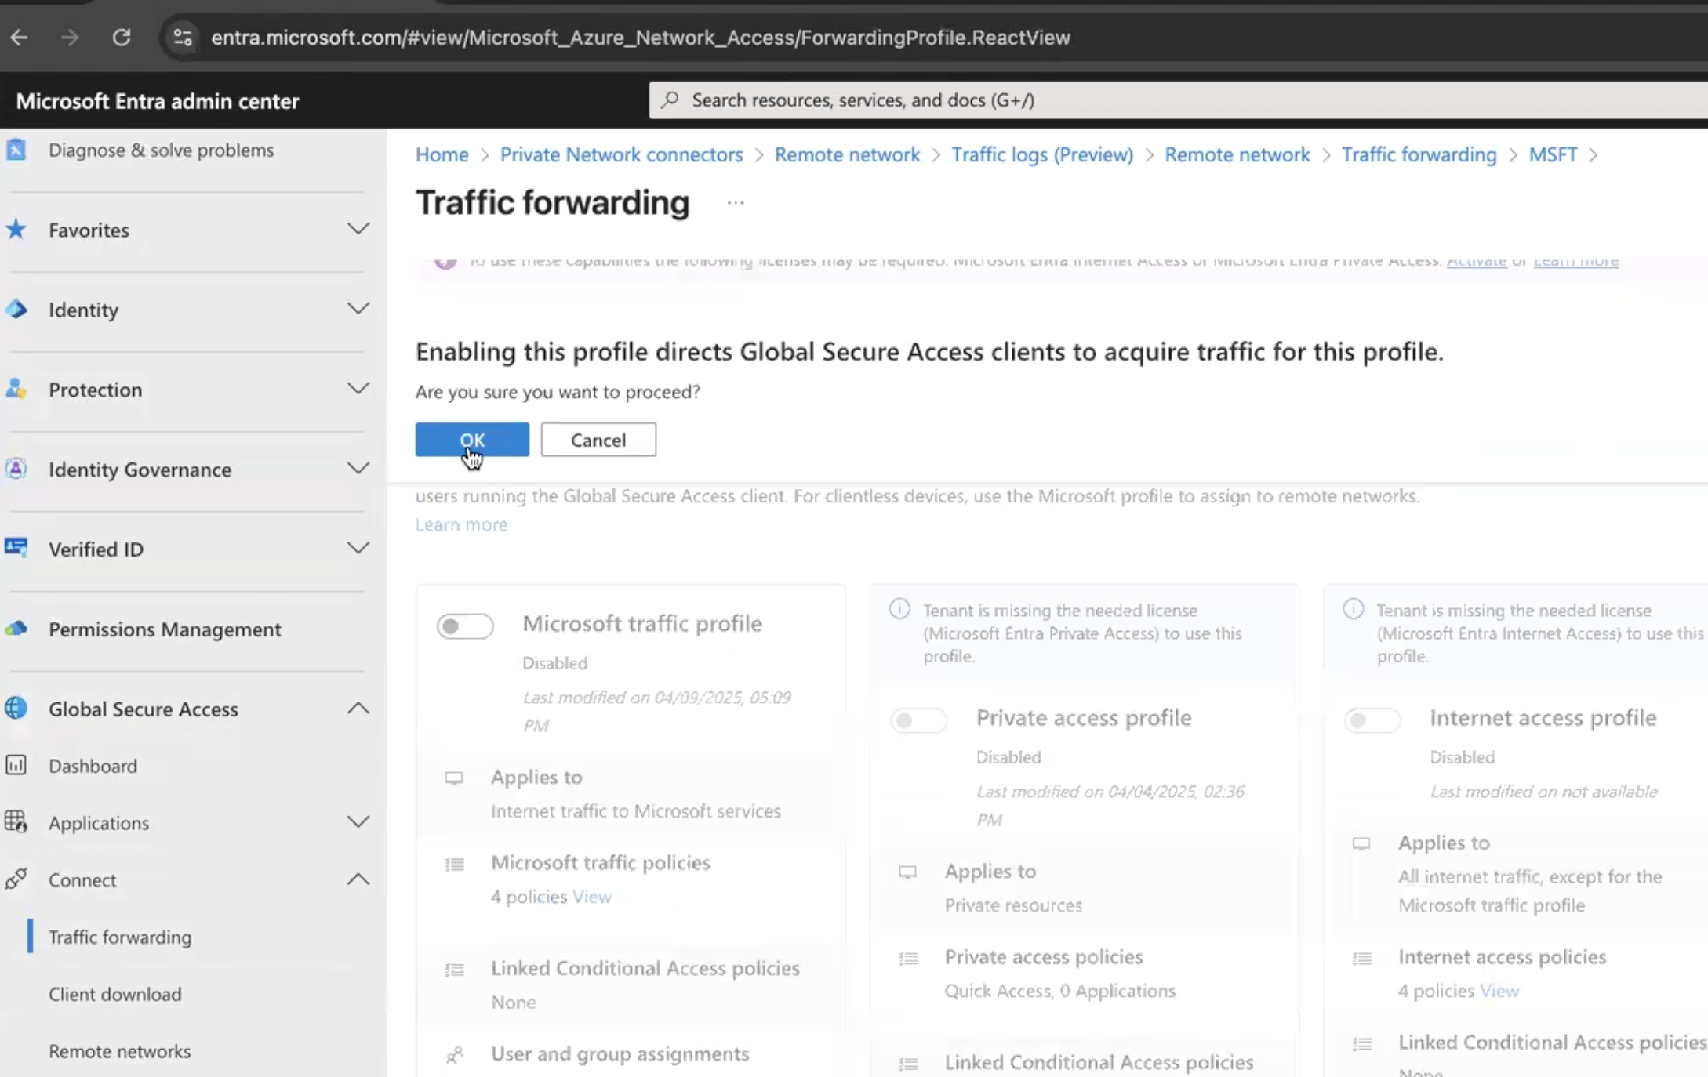The height and width of the screenshot is (1077, 1708).
Task: Click the Verified ID card icon
Action: point(16,548)
